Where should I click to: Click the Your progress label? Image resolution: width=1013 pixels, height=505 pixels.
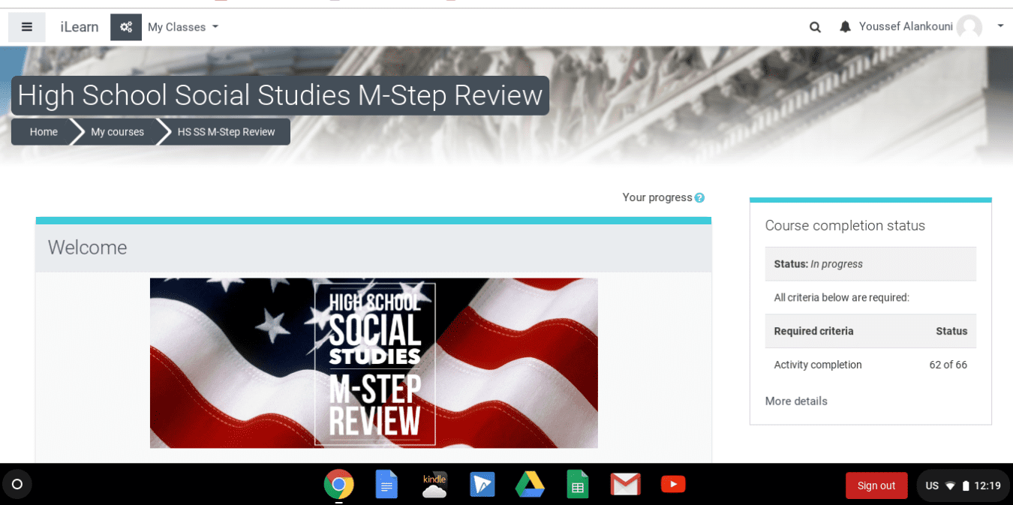click(x=657, y=197)
